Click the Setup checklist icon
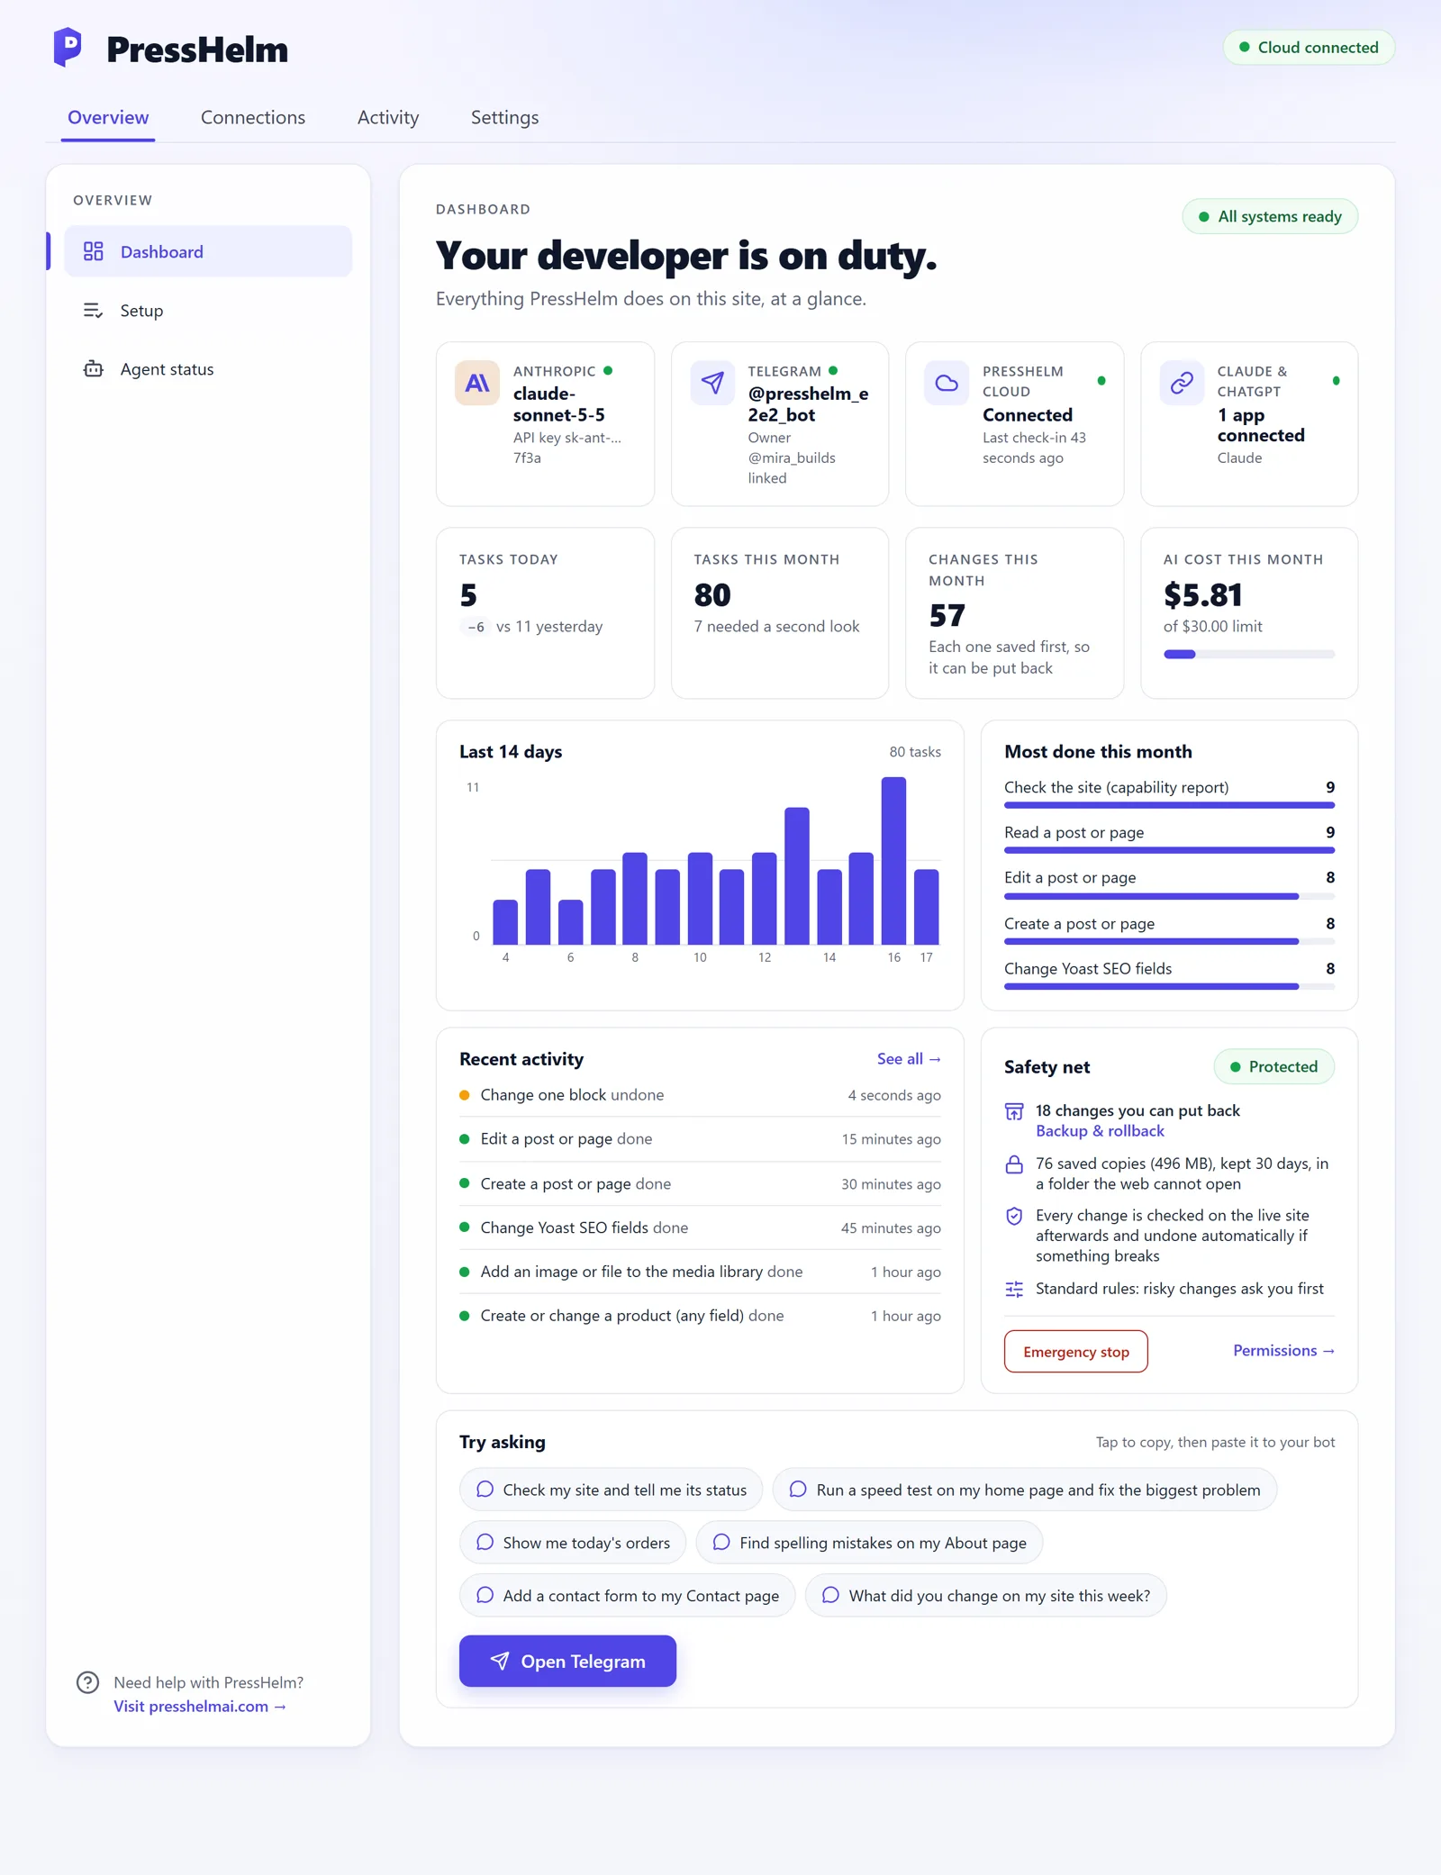 click(x=94, y=311)
